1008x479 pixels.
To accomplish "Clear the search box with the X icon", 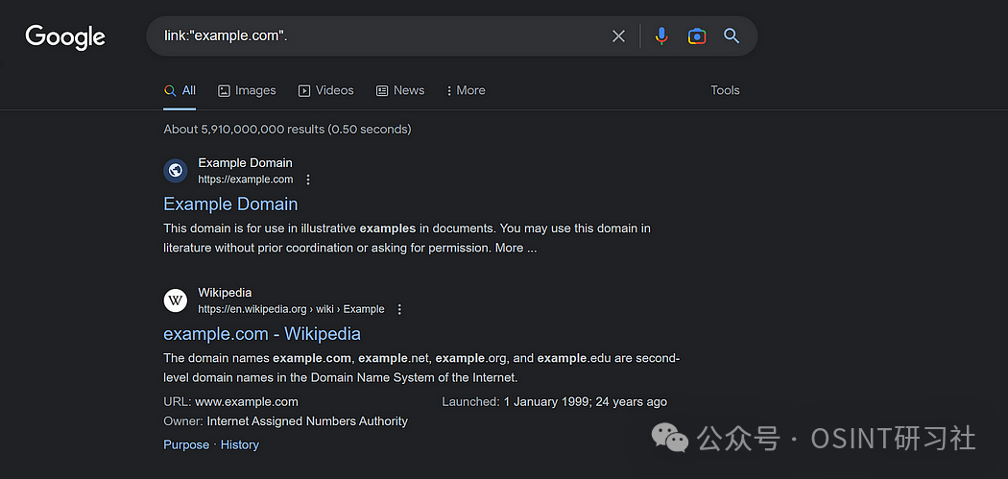I will click(x=618, y=36).
